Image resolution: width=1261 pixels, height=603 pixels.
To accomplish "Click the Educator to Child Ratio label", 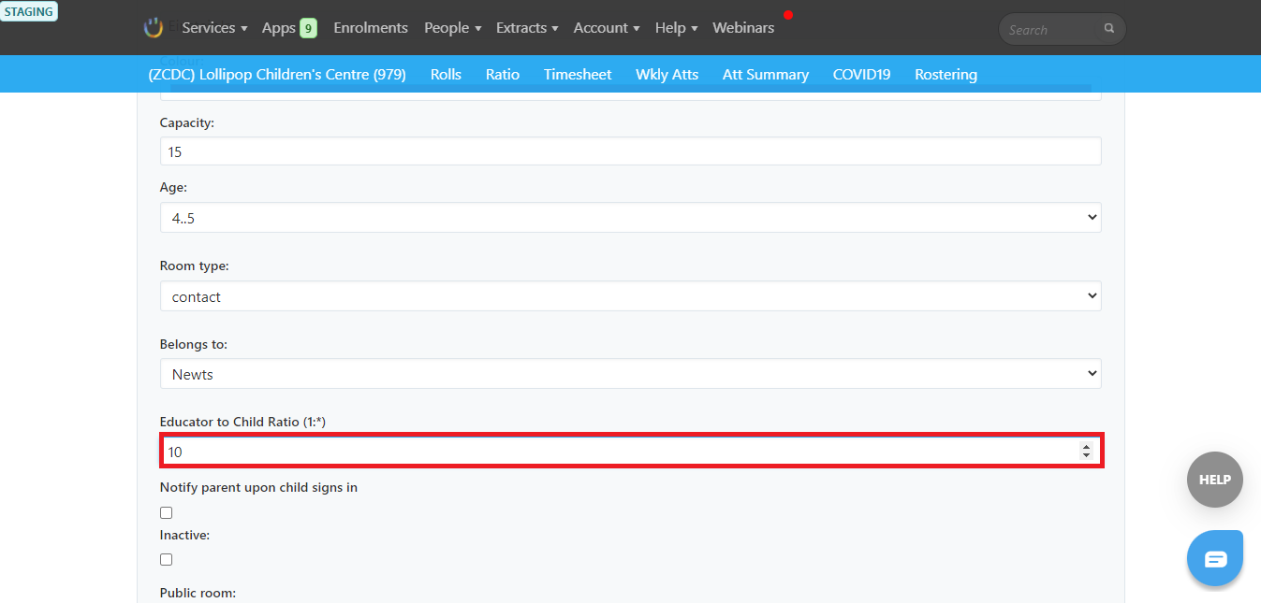I will point(242,422).
